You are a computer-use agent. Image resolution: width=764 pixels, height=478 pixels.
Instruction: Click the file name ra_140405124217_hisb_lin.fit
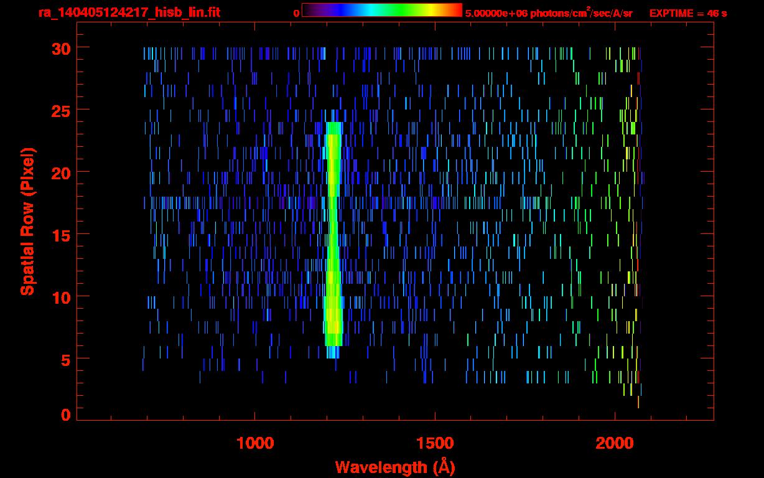point(128,12)
